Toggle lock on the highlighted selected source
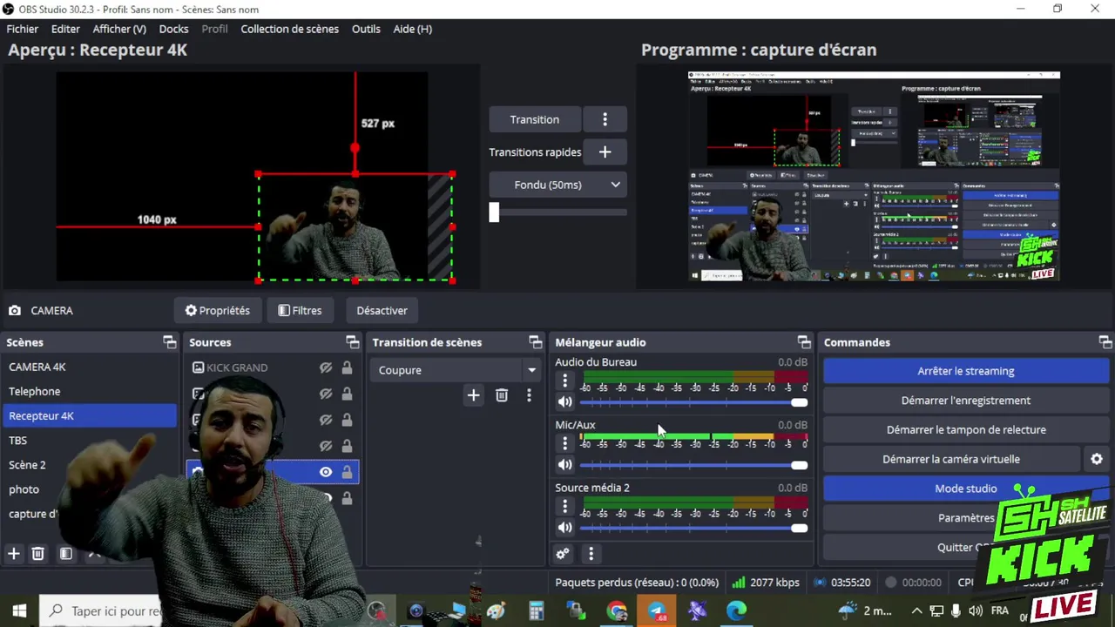The image size is (1115, 627). pyautogui.click(x=347, y=472)
